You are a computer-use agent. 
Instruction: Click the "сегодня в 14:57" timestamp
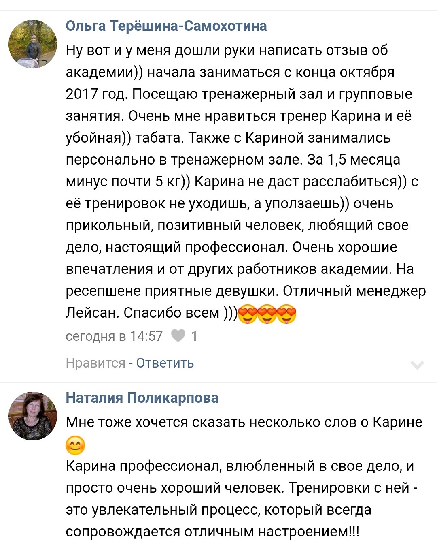tap(114, 336)
